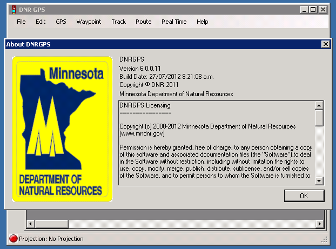
Task: Click the 'DNRGPS Licensing' heading
Action: pyautogui.click(x=145, y=105)
